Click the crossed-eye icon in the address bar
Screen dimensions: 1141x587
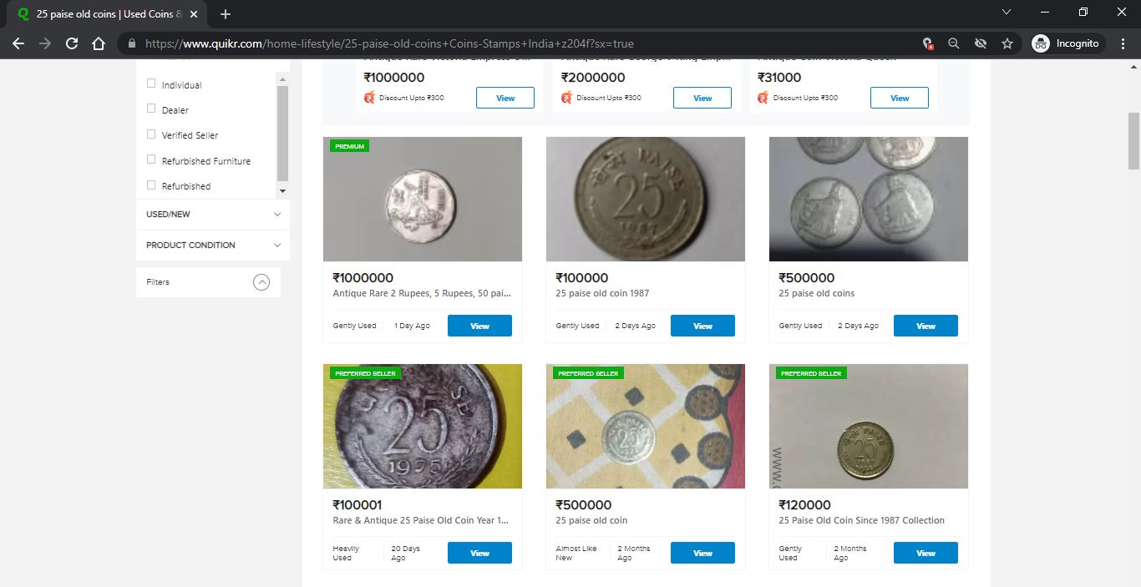981,43
